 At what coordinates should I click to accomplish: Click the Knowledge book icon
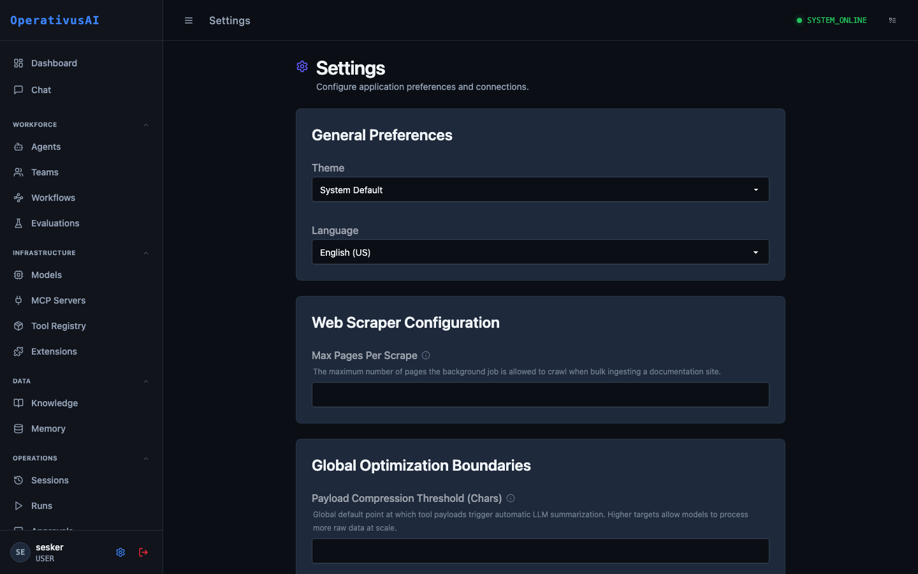[18, 403]
